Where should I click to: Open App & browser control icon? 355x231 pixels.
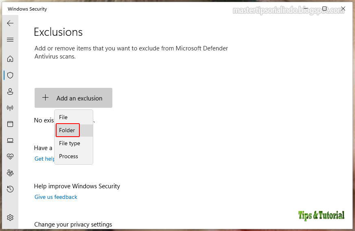(10, 124)
